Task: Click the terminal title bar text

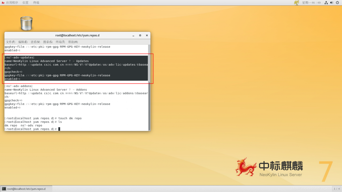Action: click(77, 35)
